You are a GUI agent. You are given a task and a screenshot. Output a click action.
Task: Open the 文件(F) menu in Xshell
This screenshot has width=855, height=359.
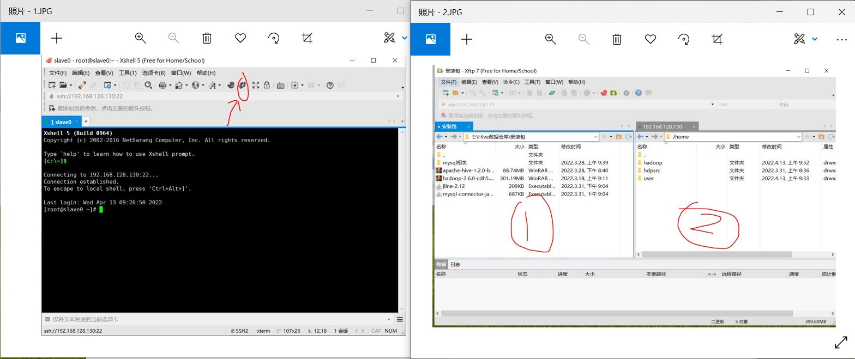[58, 73]
